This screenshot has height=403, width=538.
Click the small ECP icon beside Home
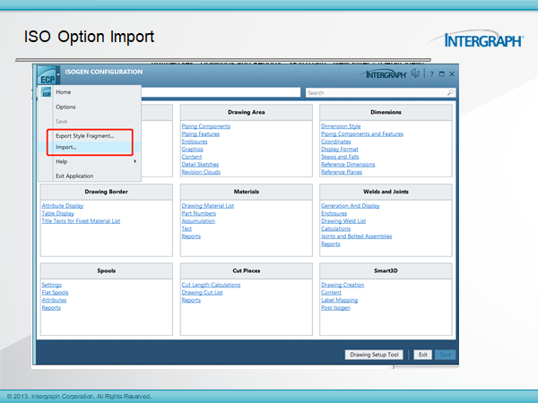pyautogui.click(x=47, y=92)
